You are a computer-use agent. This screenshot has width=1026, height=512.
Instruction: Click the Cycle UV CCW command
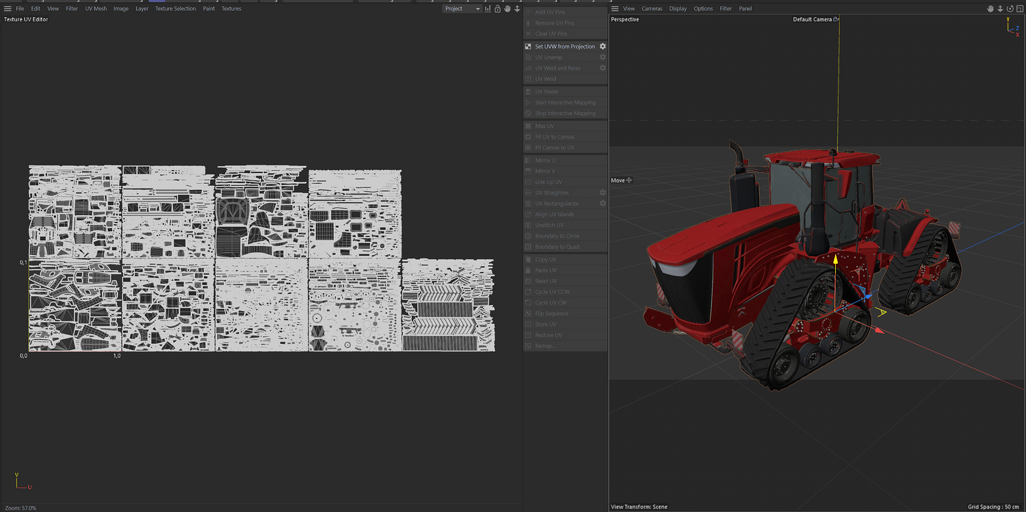pos(565,292)
